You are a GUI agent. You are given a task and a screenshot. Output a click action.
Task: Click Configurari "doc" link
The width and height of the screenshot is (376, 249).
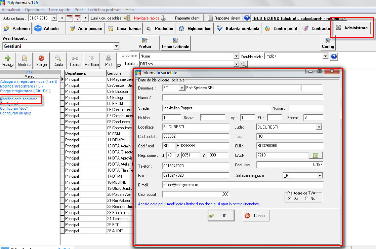14,109
